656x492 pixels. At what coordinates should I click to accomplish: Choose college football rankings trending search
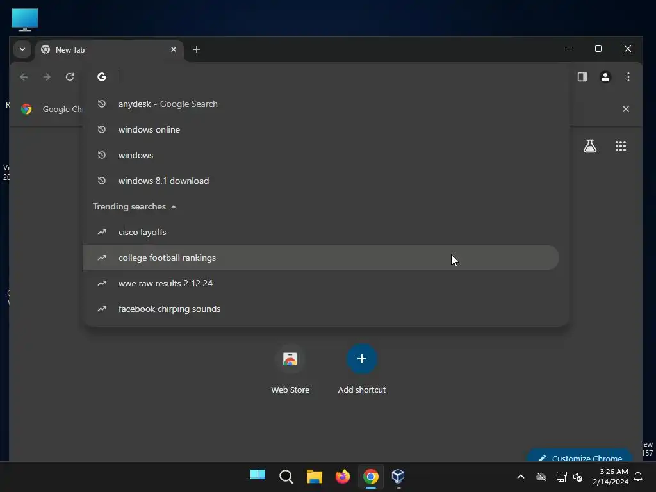[321, 258]
